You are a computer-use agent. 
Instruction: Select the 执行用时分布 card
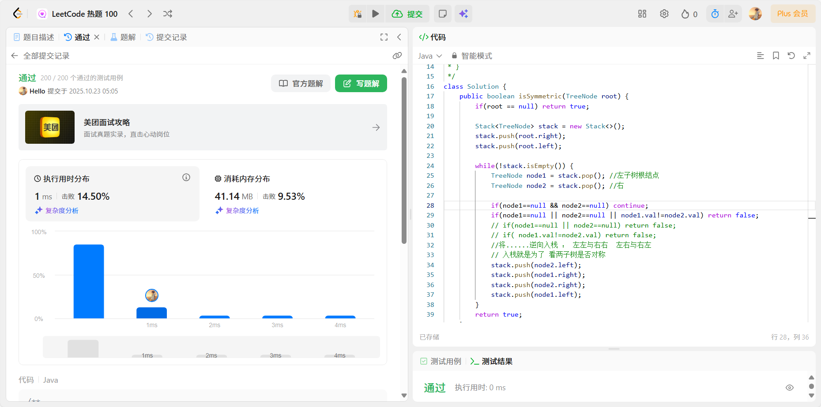pos(113,194)
